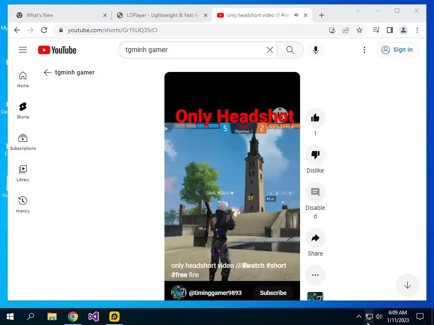Viewport: 434px width, 325px height.
Task: Mute tab via speaker icon on tab
Action: click(x=296, y=15)
